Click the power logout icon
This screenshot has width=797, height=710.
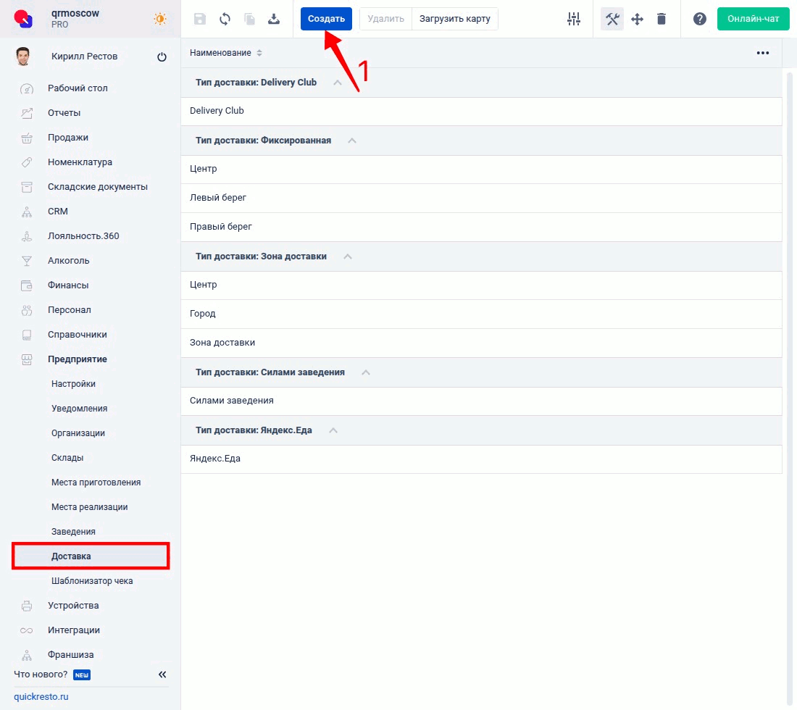click(x=162, y=57)
